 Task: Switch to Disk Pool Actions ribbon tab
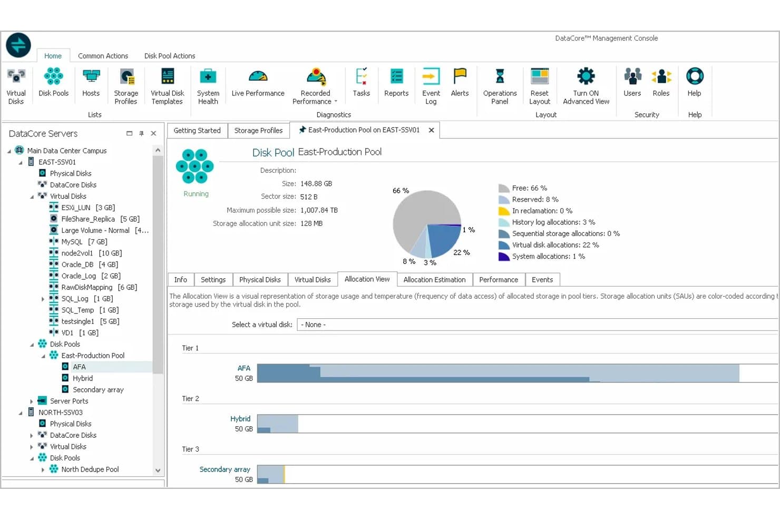170,56
